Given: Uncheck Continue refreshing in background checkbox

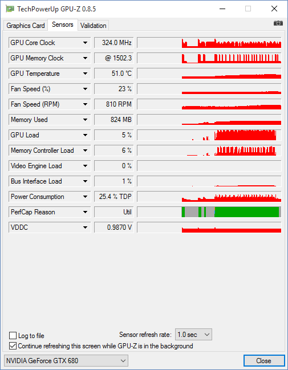Looking at the screenshot, I should [13, 346].
